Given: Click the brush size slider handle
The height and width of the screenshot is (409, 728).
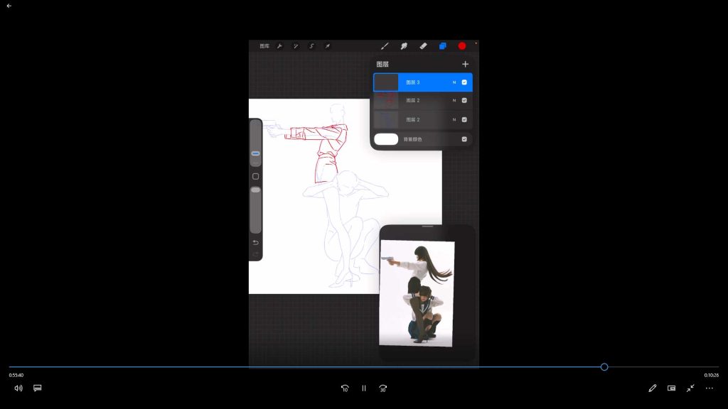Looking at the screenshot, I should [x=255, y=153].
